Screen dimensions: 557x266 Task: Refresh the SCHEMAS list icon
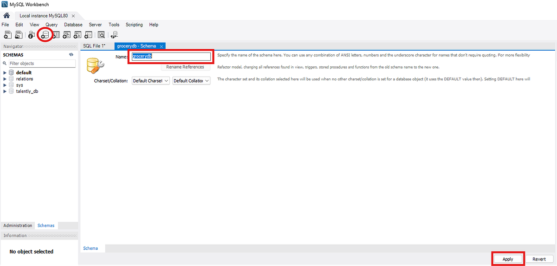[x=71, y=54]
